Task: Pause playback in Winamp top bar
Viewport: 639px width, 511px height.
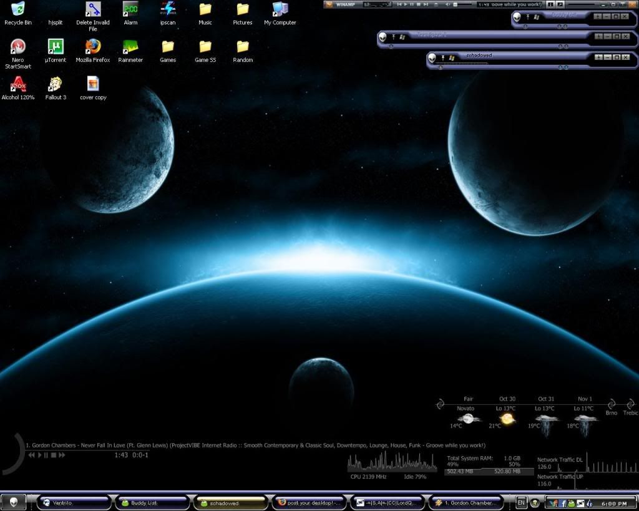Action: [x=412, y=4]
